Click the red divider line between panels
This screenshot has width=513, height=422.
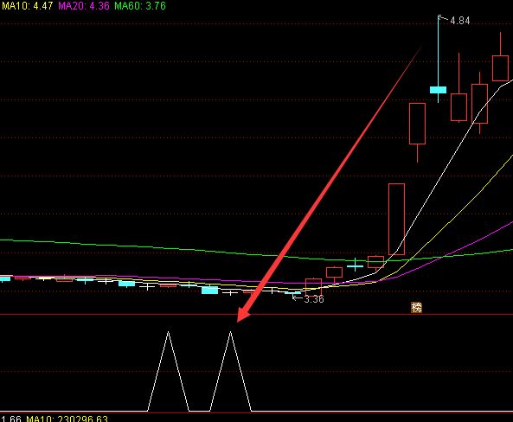pos(256,315)
